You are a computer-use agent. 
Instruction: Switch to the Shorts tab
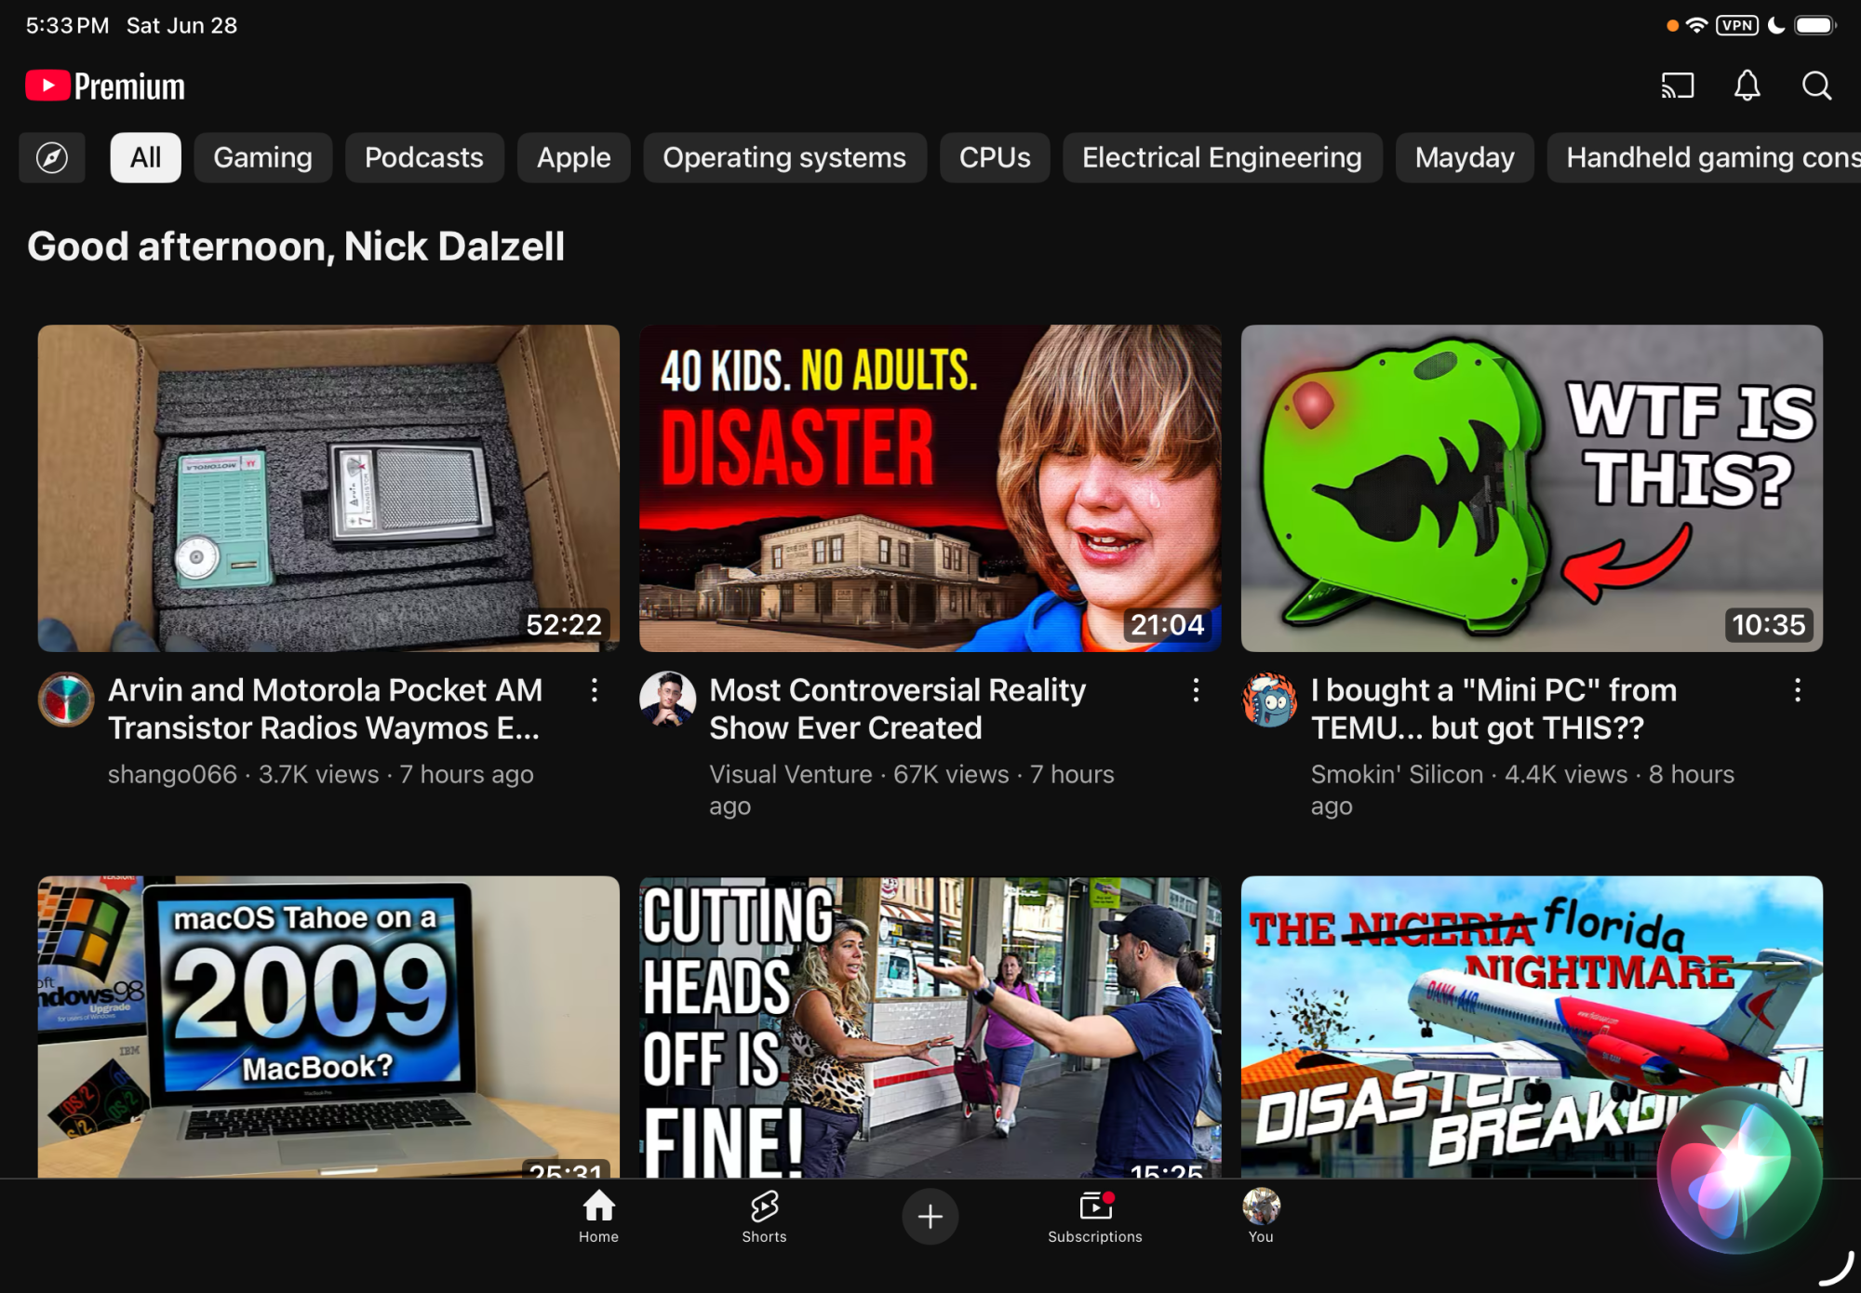tap(764, 1216)
